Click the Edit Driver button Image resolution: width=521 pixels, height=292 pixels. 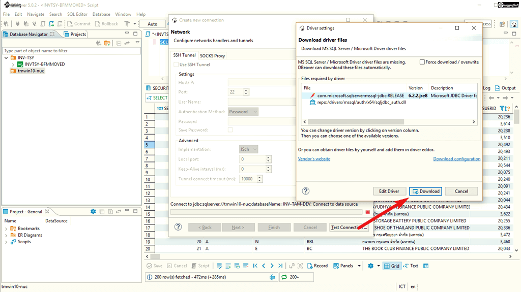tap(389, 191)
